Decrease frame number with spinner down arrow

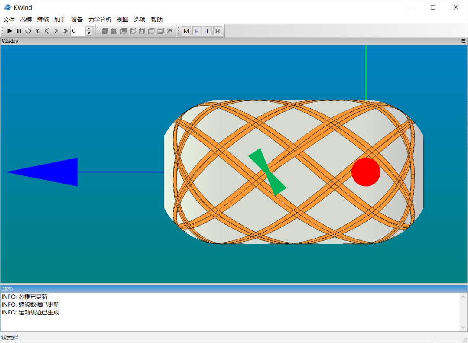(x=89, y=33)
